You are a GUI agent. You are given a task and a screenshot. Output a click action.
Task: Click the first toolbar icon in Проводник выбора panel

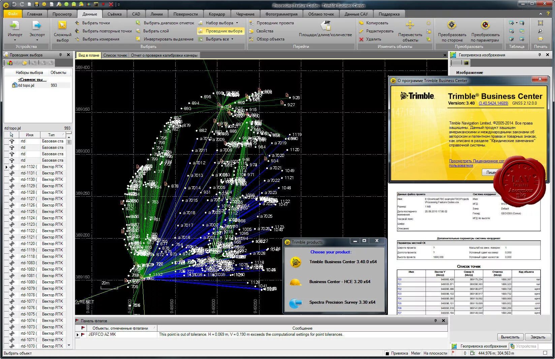(10, 63)
